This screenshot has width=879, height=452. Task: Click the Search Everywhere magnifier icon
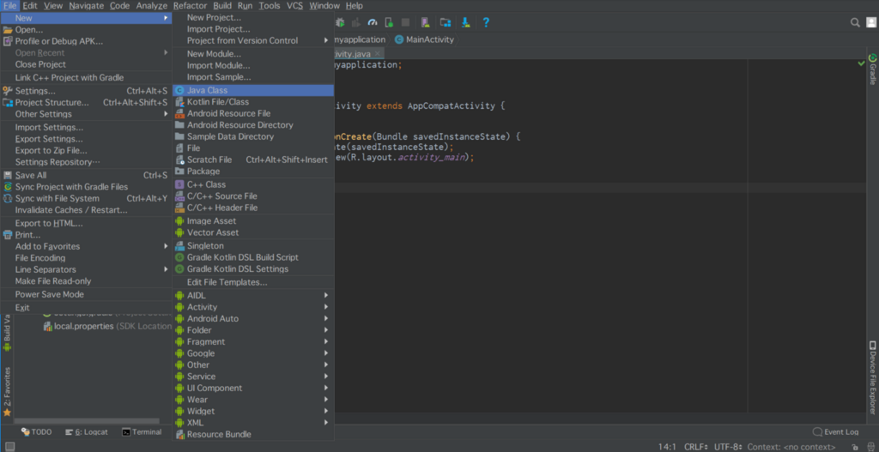[855, 22]
